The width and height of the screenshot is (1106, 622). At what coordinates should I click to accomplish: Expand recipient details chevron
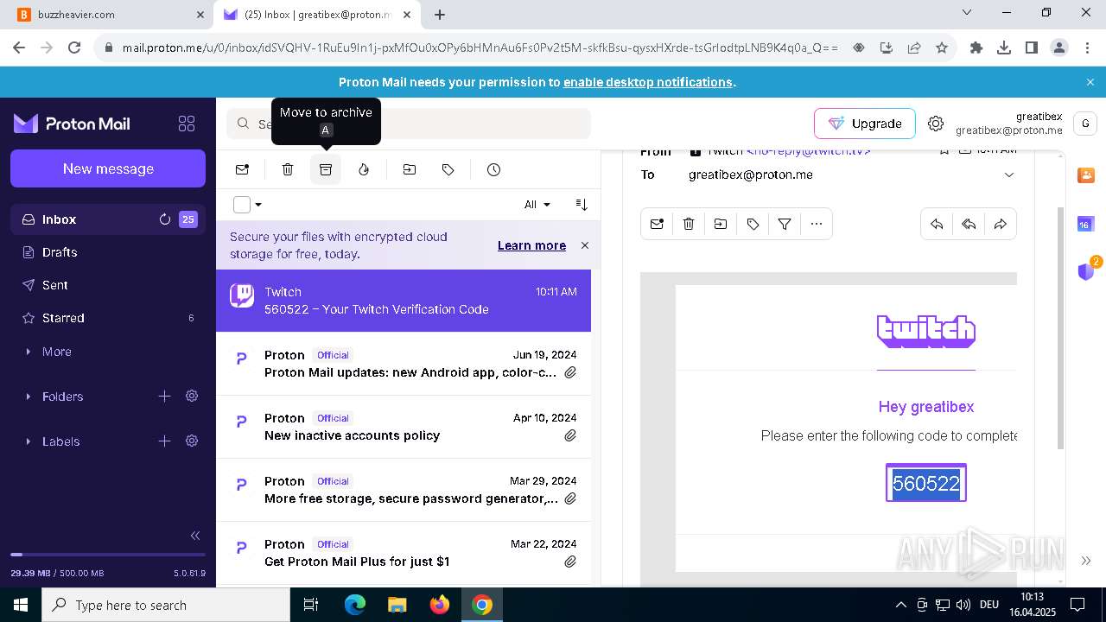pos(1008,175)
